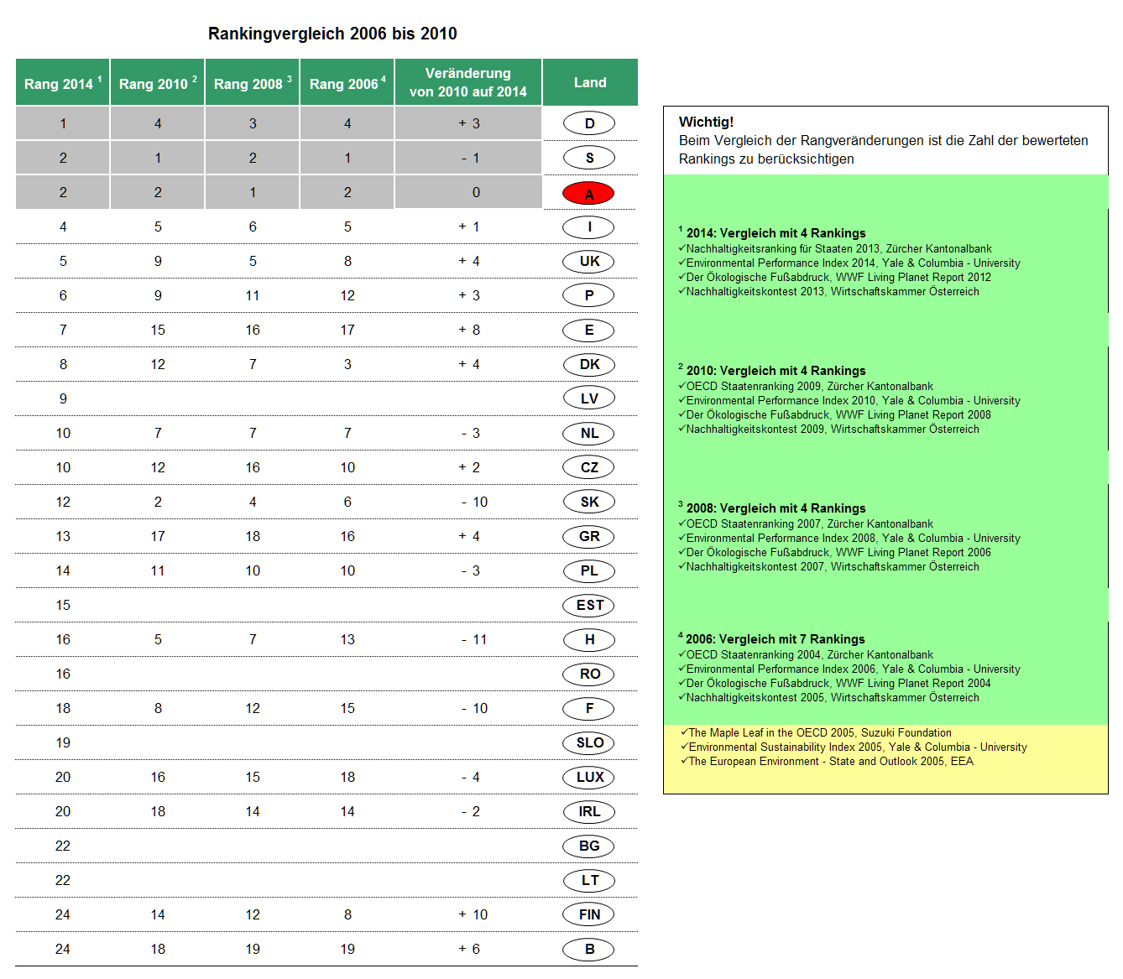Screen dimensions: 1123x979
Task: Click checkmark beside The Maple Leaf in the OECD 2005
Action: click(x=684, y=732)
